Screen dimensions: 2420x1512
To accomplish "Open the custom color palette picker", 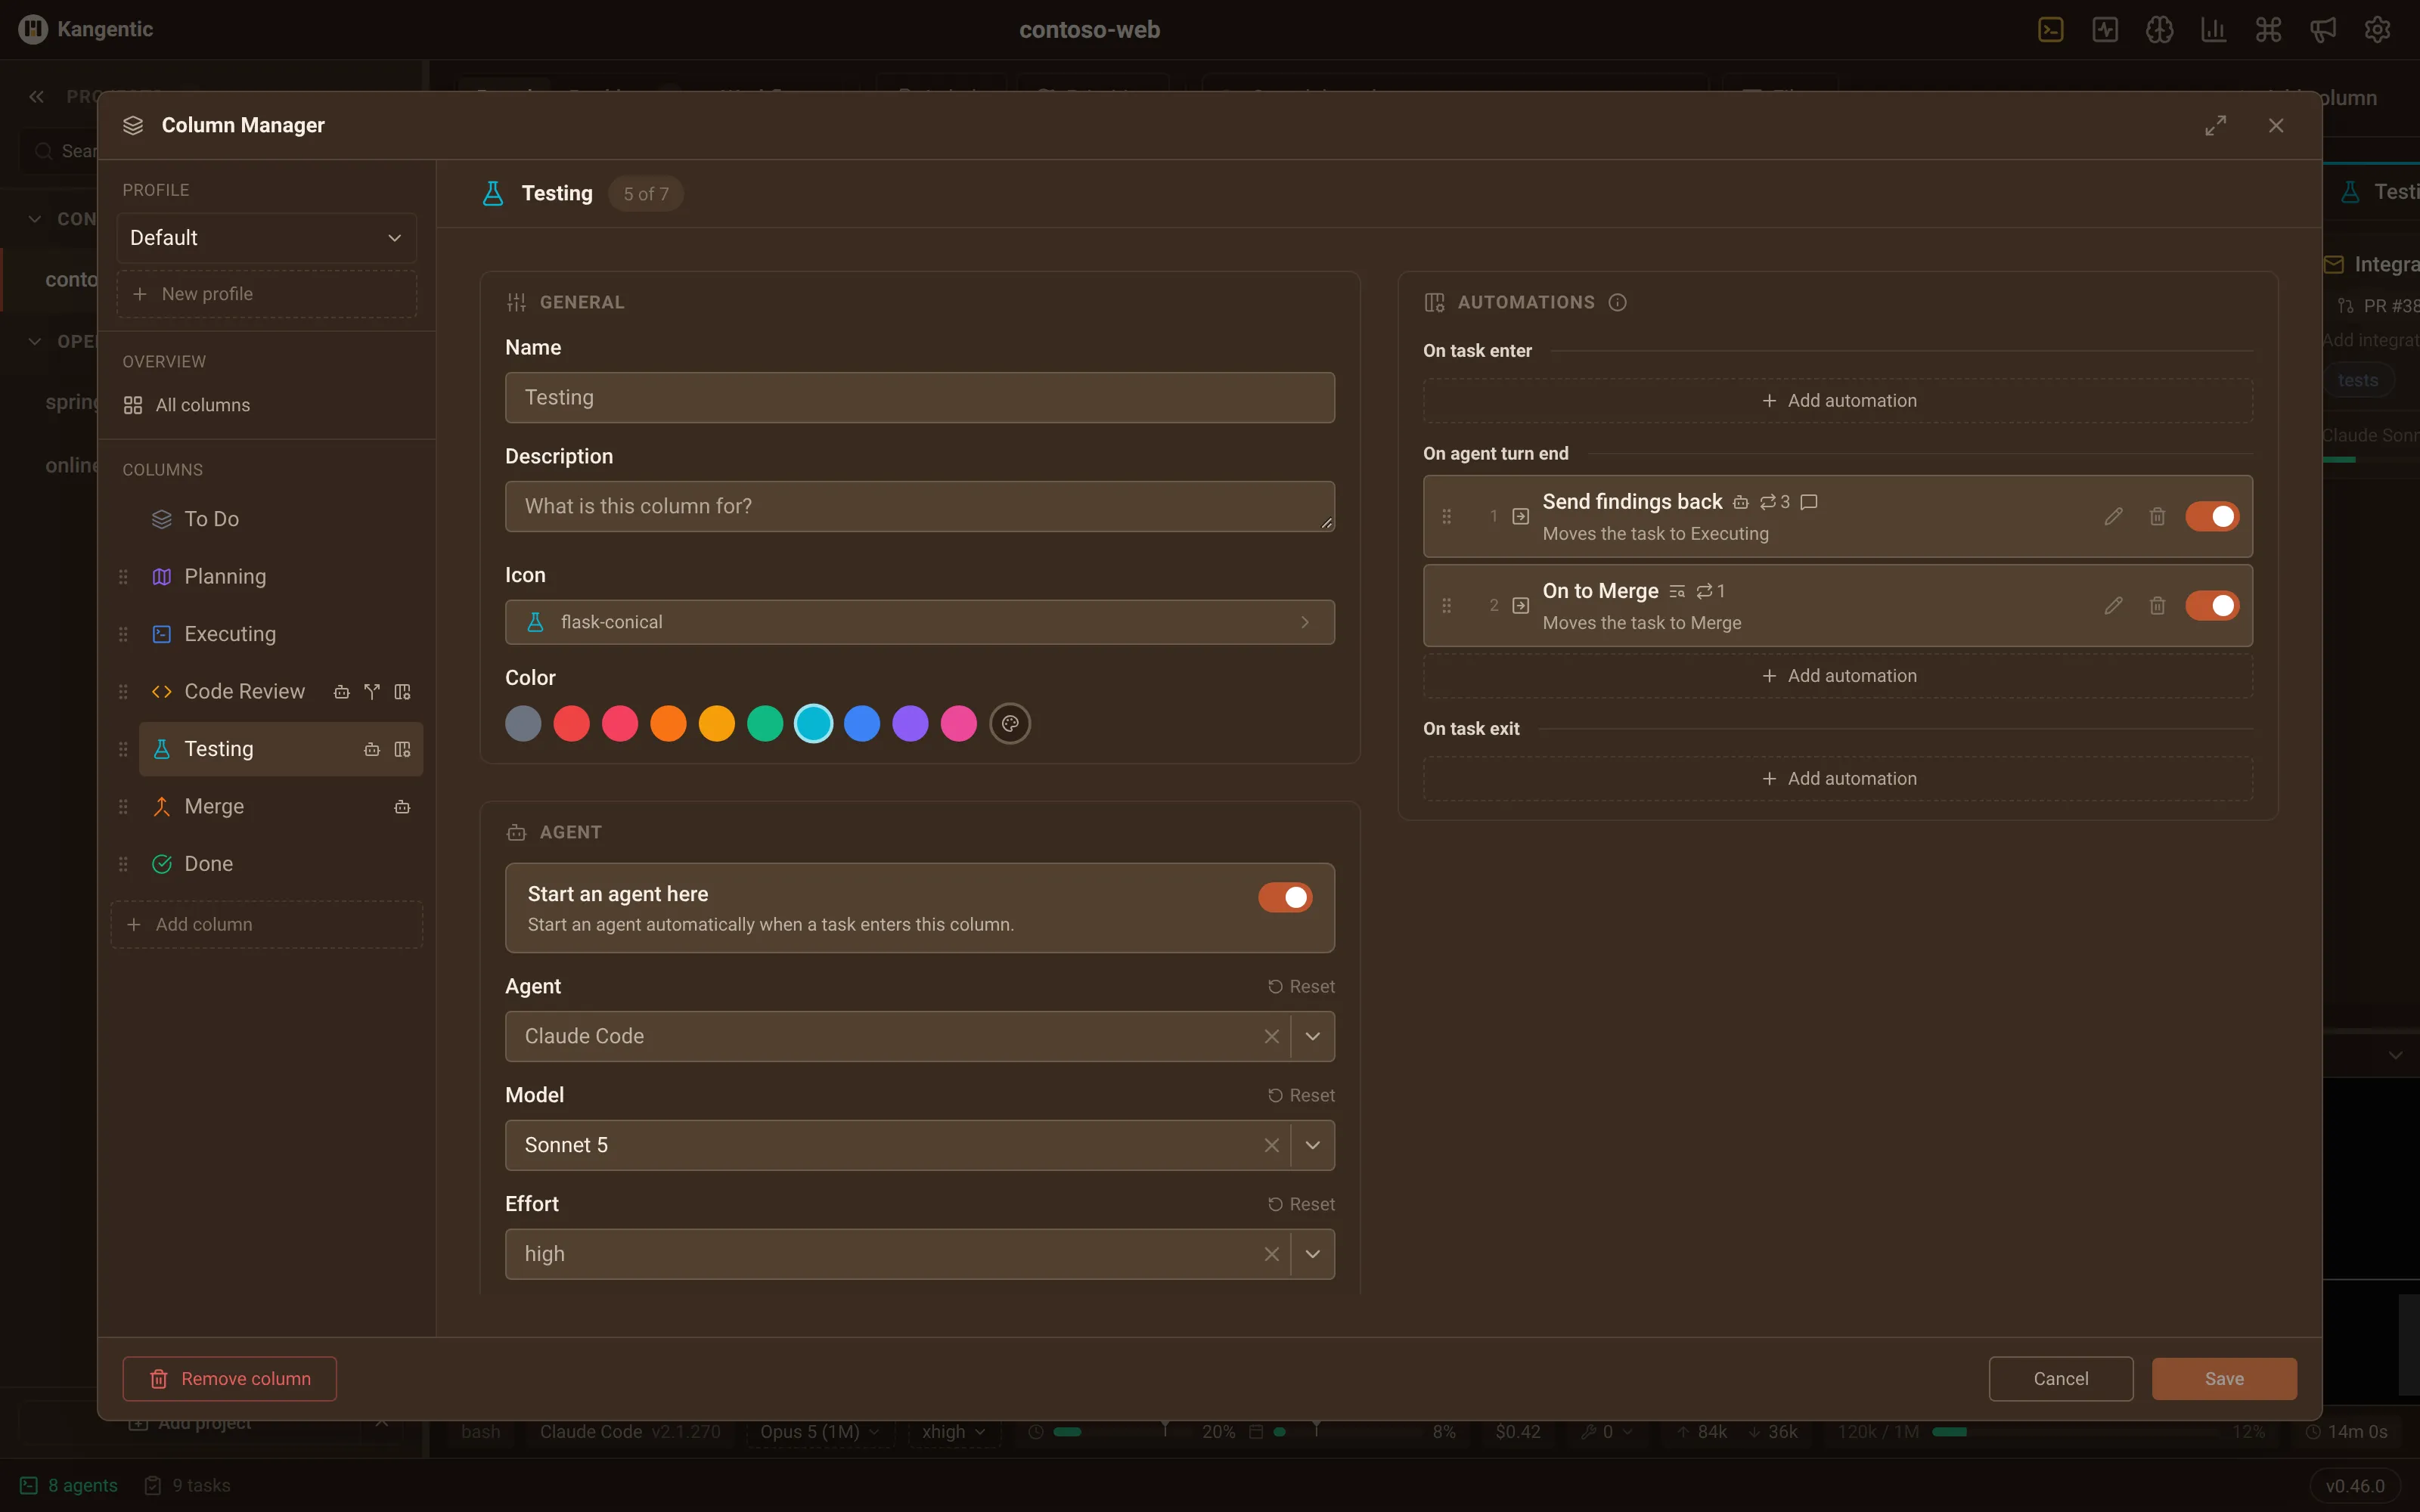I will point(1010,724).
